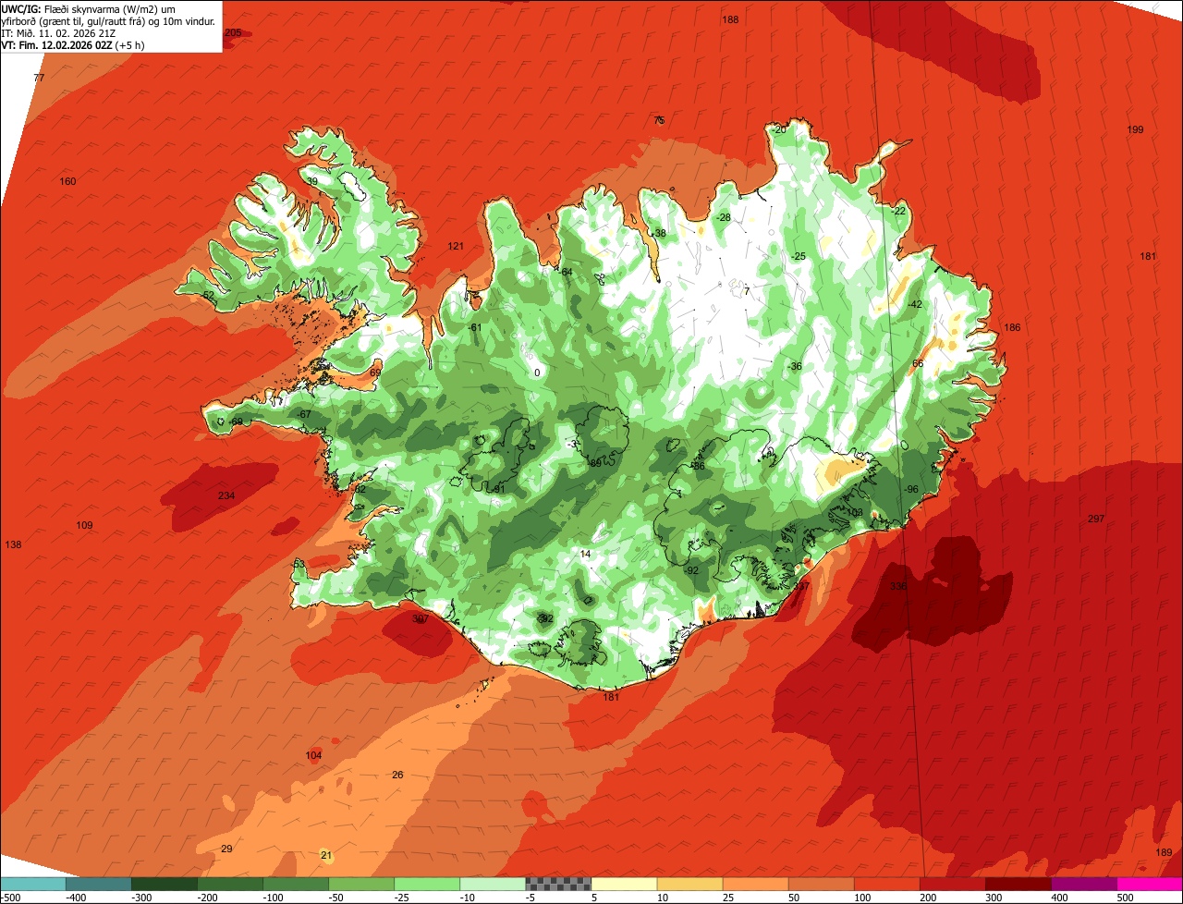Click the map value '52'

[x=209, y=295]
